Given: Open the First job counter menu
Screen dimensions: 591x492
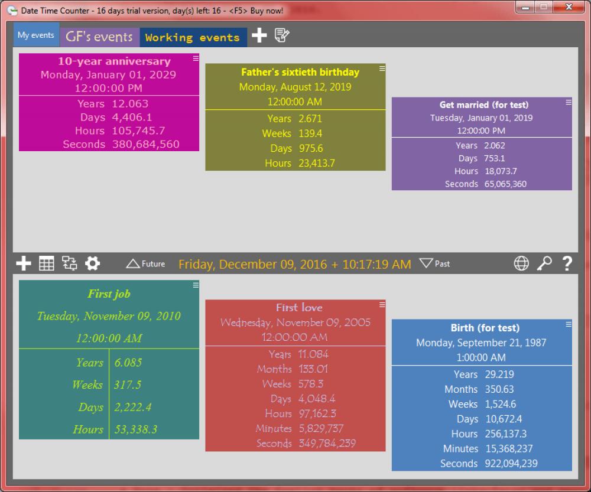Looking at the screenshot, I should coord(195,284).
